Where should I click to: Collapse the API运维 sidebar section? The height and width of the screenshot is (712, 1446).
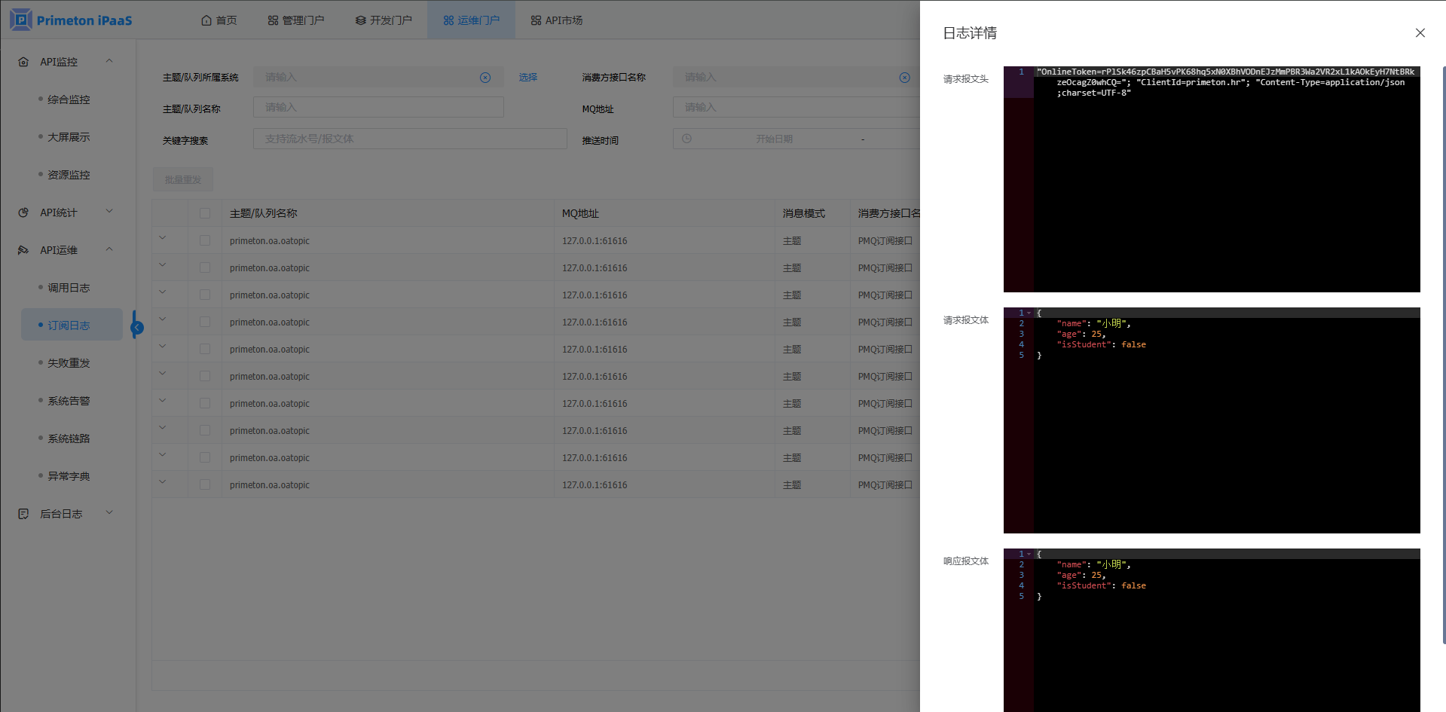(x=109, y=250)
